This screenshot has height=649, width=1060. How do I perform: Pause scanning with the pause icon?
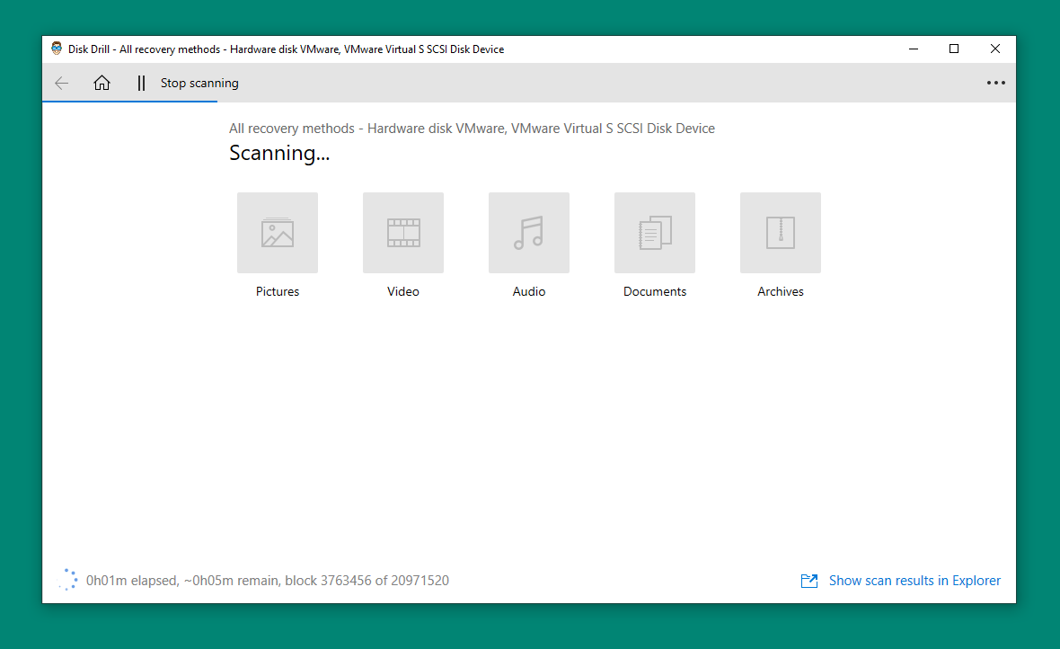pos(141,84)
